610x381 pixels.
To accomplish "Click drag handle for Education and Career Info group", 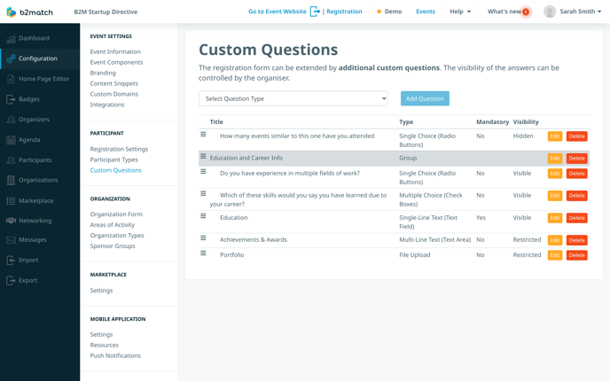I will (203, 156).
